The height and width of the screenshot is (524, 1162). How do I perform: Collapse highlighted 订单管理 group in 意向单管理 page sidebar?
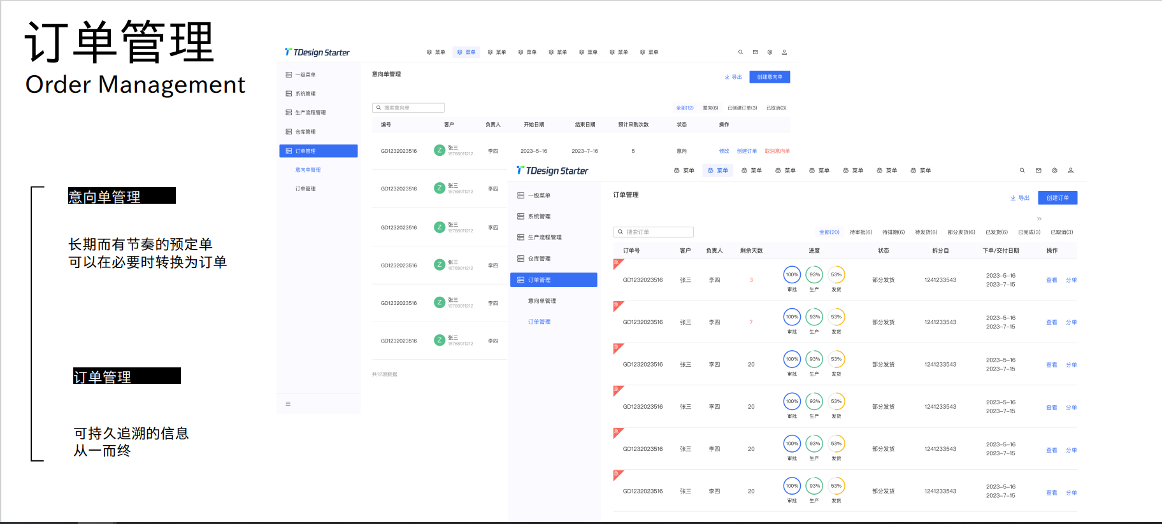[x=319, y=151]
